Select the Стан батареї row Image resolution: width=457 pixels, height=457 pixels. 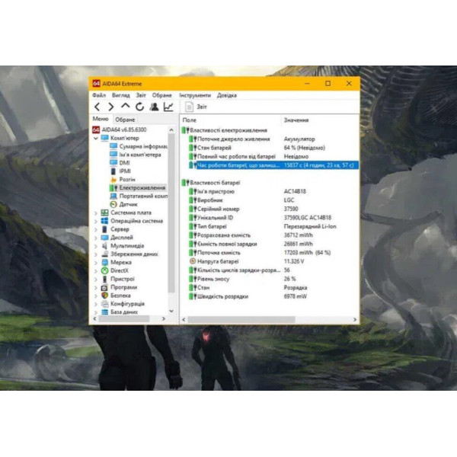coord(270,148)
